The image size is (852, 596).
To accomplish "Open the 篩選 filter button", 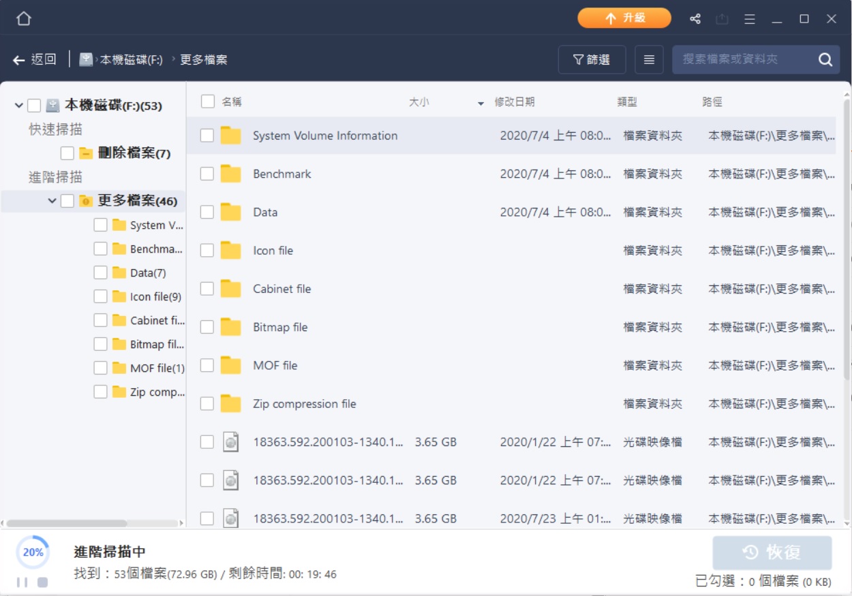I will (x=592, y=60).
